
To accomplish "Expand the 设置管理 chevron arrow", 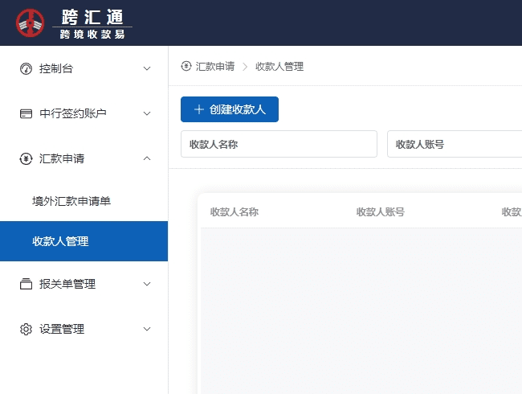I will 147,329.
